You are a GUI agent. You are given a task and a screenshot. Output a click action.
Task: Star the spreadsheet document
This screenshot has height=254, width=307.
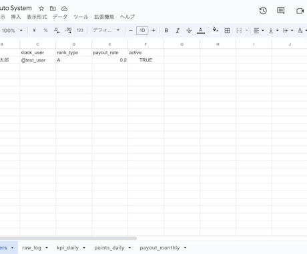[41, 9]
